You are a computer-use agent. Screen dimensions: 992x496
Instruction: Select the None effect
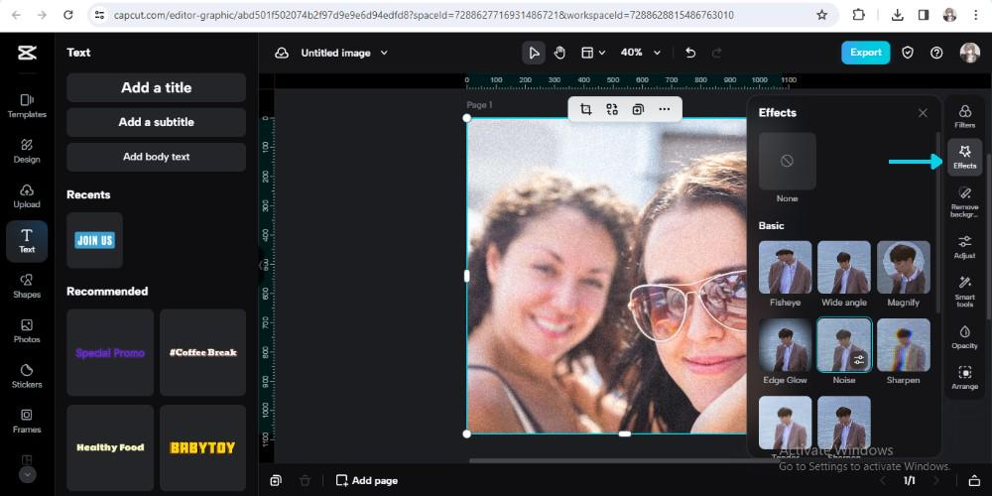(787, 161)
